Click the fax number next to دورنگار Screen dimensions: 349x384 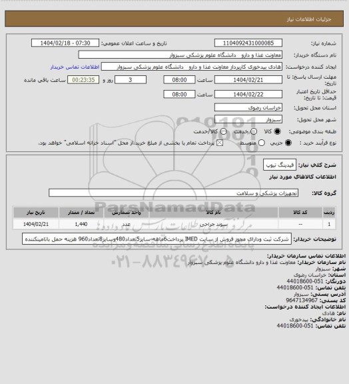(x=304, y=281)
